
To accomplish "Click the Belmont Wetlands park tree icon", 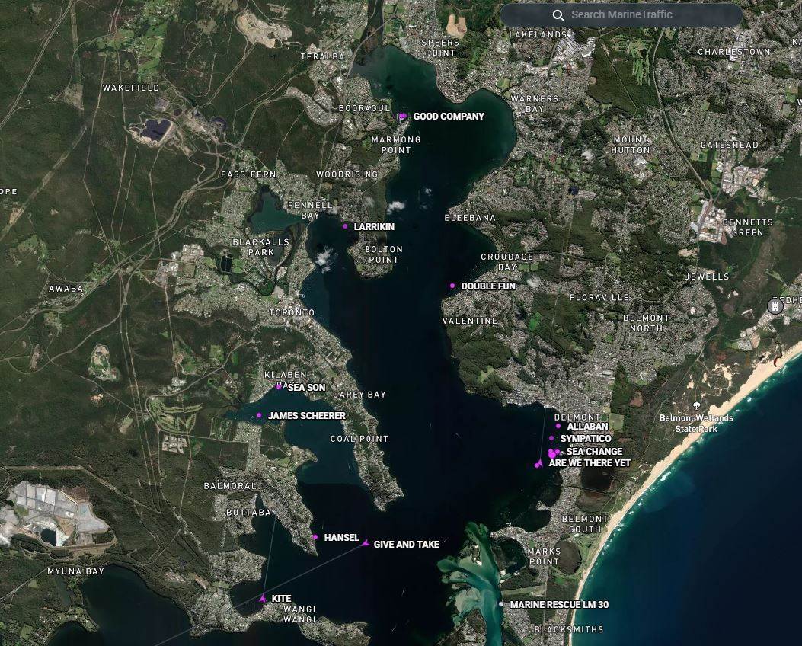I will tap(696, 405).
